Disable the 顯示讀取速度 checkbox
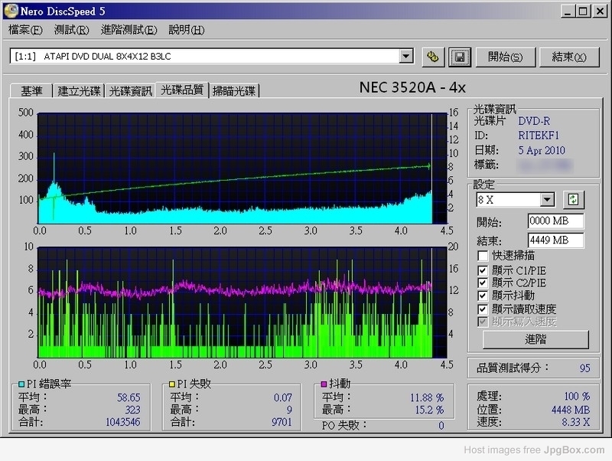The height and width of the screenshot is (461, 612). pyautogui.click(x=483, y=309)
